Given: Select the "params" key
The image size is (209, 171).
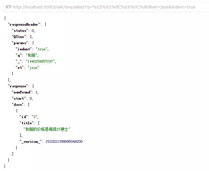Looking at the screenshot, I should tap(20, 43).
